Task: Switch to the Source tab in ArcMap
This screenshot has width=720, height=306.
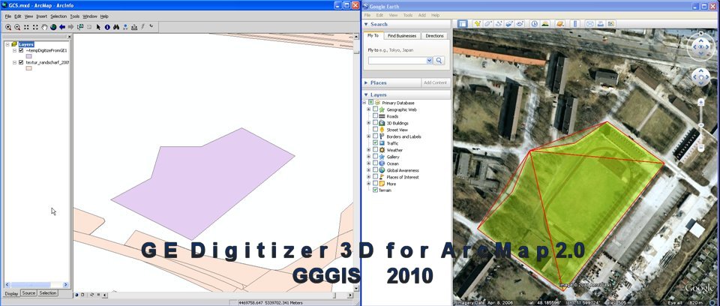Action: [x=28, y=293]
